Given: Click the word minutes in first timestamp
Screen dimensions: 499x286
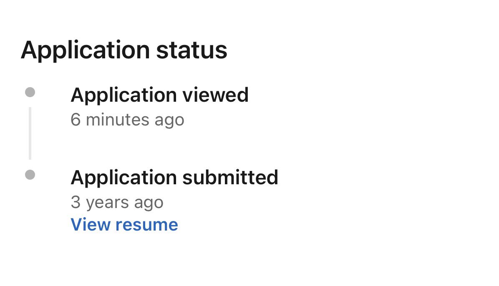Looking at the screenshot, I should [x=117, y=120].
